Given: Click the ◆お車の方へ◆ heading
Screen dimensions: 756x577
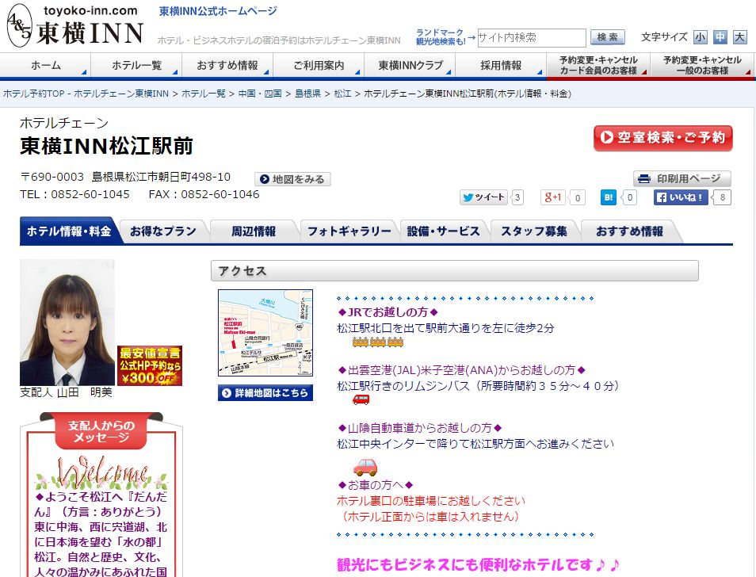Looking at the screenshot, I should [x=376, y=485].
